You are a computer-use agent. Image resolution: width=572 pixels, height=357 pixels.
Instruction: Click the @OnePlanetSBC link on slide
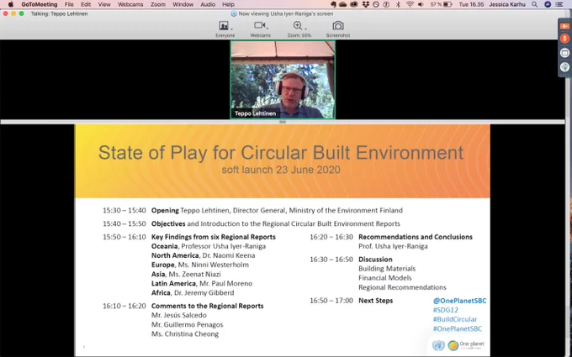(459, 301)
